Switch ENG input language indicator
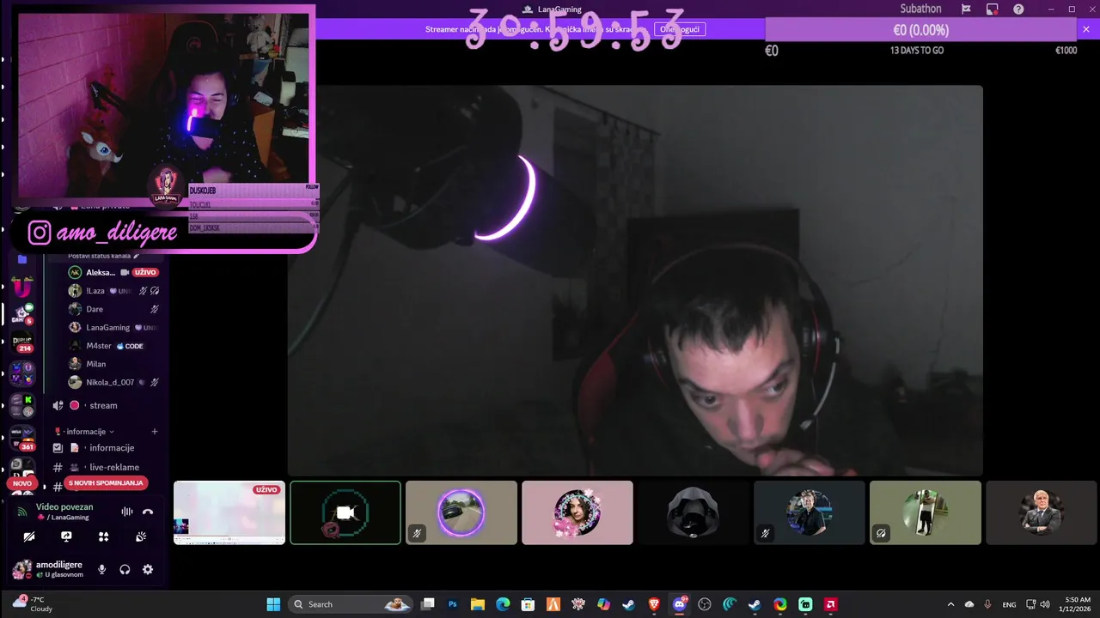 (x=1010, y=604)
